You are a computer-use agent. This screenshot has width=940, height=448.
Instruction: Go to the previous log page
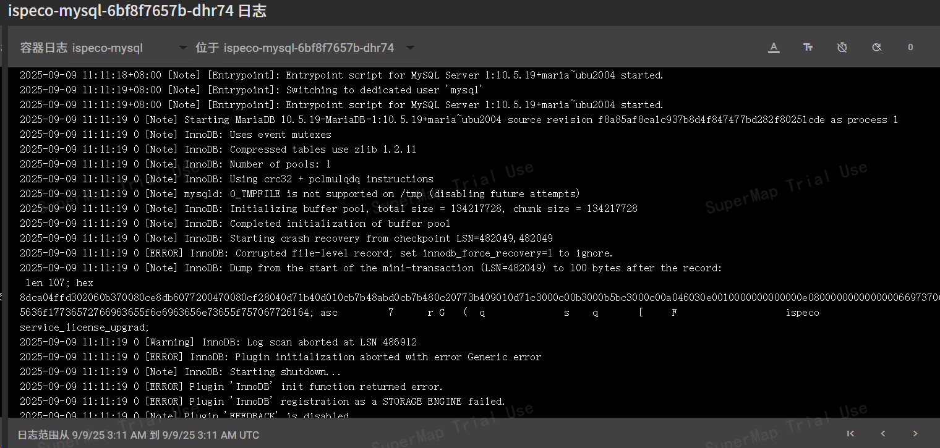[x=883, y=434]
